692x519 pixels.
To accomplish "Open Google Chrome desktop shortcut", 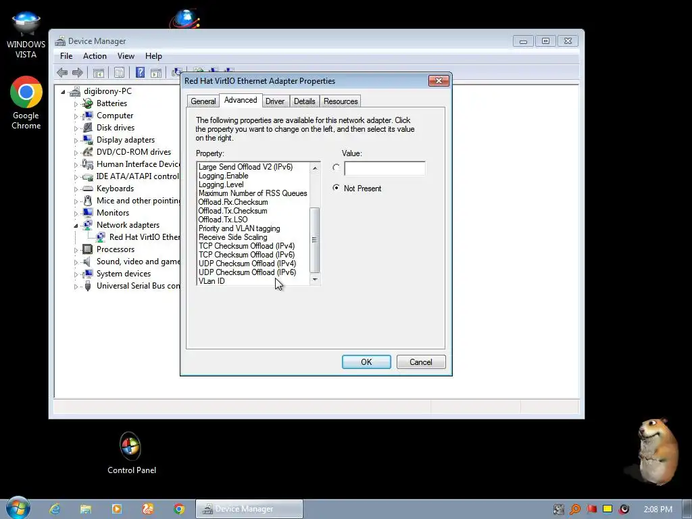I will pyautogui.click(x=26, y=103).
